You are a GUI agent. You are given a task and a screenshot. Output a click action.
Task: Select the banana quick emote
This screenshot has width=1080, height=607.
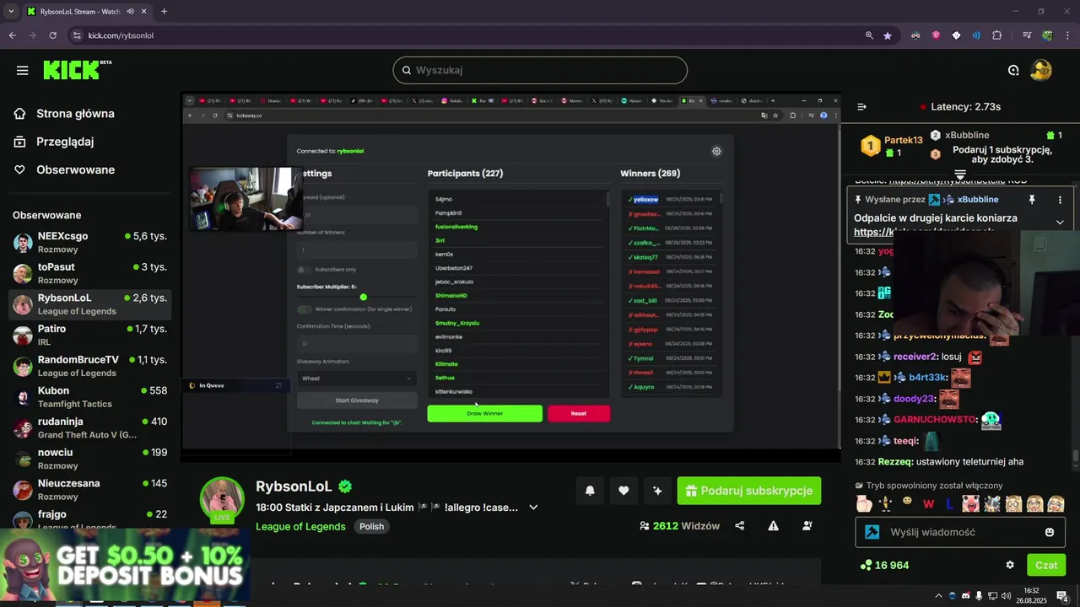coord(885,504)
